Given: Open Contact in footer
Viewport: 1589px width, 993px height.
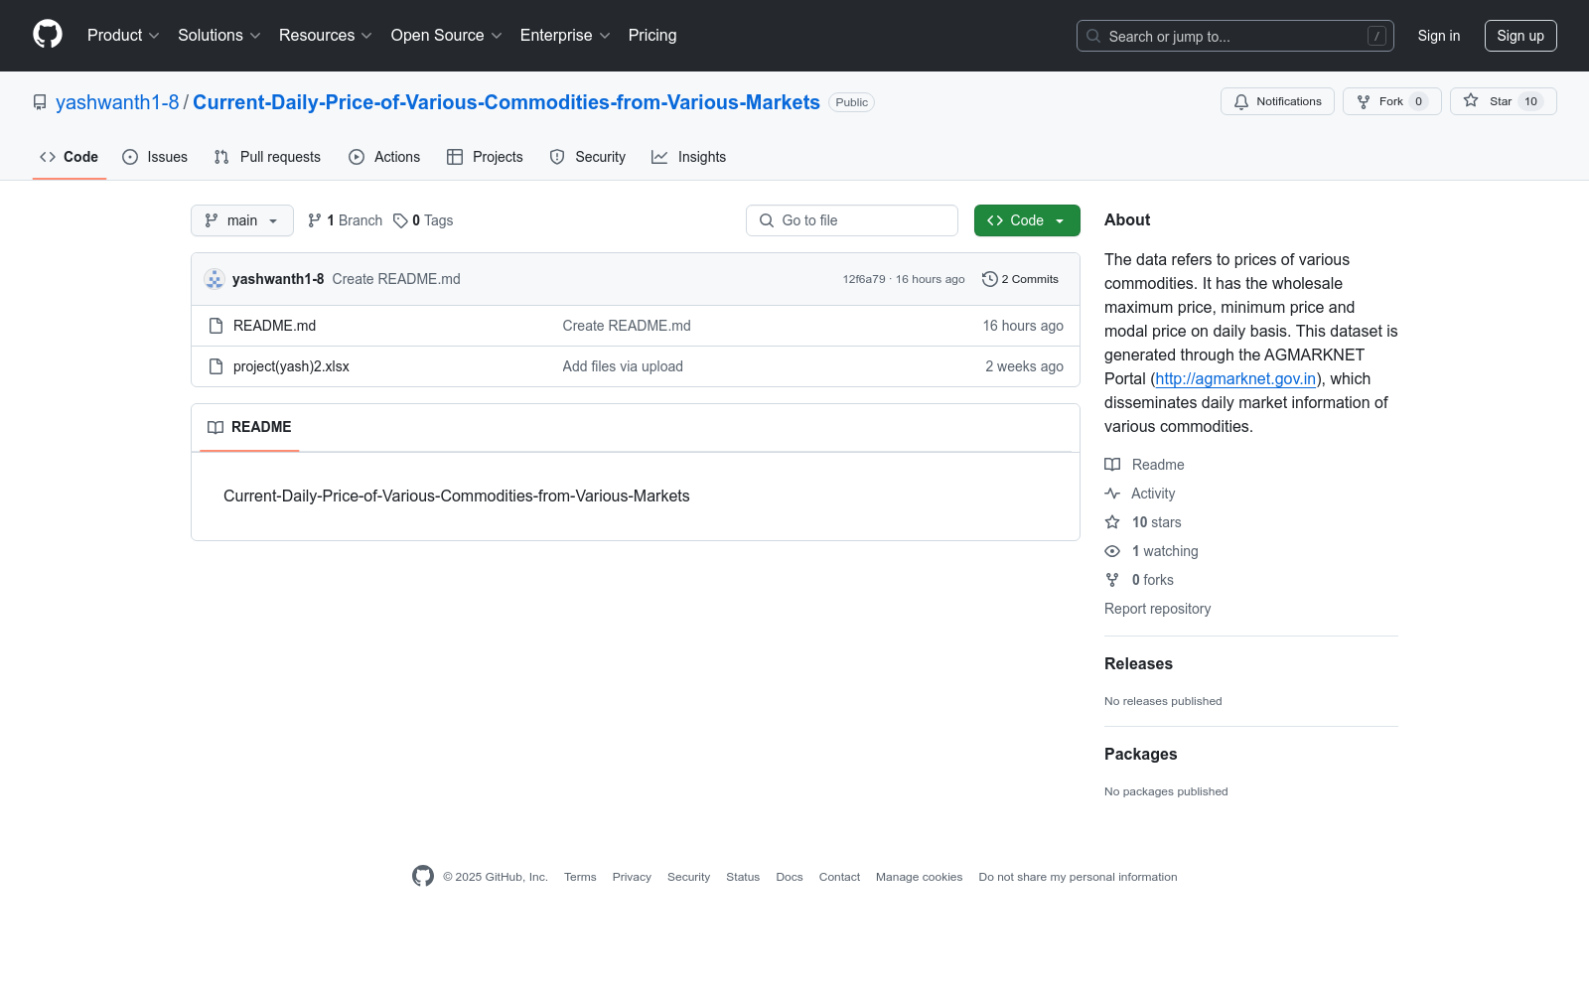Looking at the screenshot, I should click(x=839, y=877).
